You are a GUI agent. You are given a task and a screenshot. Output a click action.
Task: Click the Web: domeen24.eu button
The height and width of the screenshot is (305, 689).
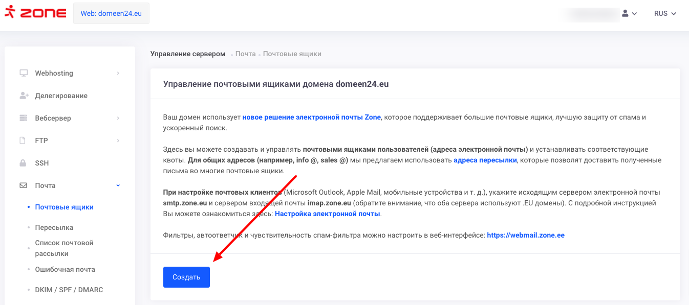[111, 13]
